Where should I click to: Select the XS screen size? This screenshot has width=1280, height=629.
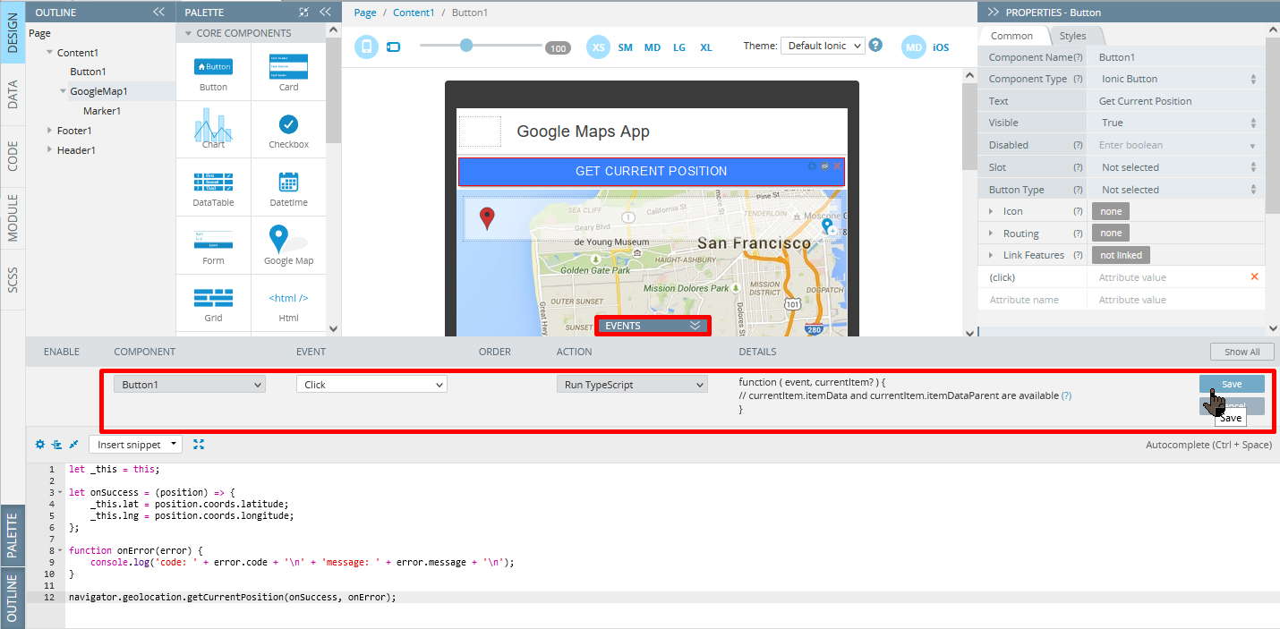(598, 47)
